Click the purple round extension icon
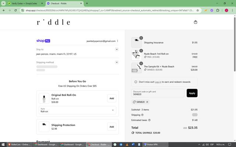Screen dimensions: 236x147 click(212, 10)
